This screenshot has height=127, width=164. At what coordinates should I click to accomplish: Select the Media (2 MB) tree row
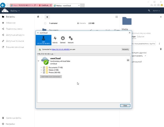pyautogui.click(x=54, y=70)
